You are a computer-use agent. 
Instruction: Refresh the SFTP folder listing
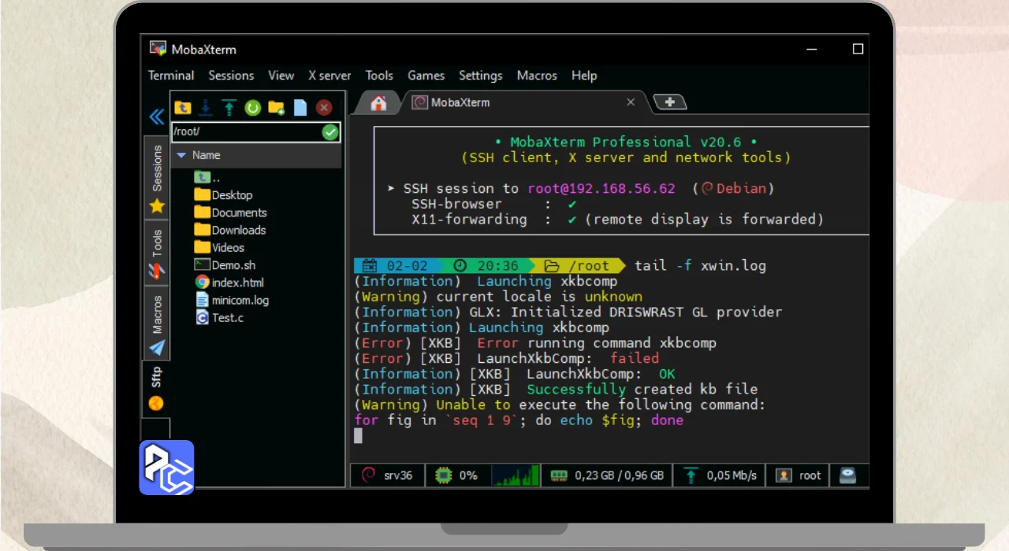pyautogui.click(x=252, y=108)
